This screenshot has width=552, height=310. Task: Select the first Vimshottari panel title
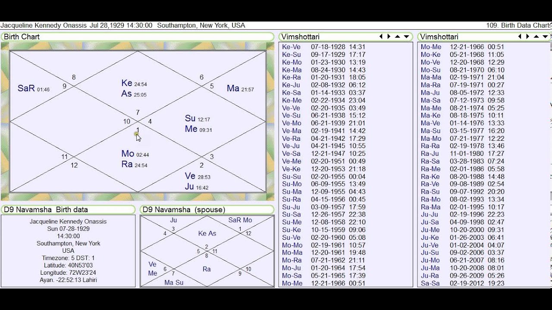point(301,37)
